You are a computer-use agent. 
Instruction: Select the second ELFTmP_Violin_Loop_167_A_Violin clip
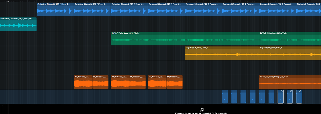point(290,39)
